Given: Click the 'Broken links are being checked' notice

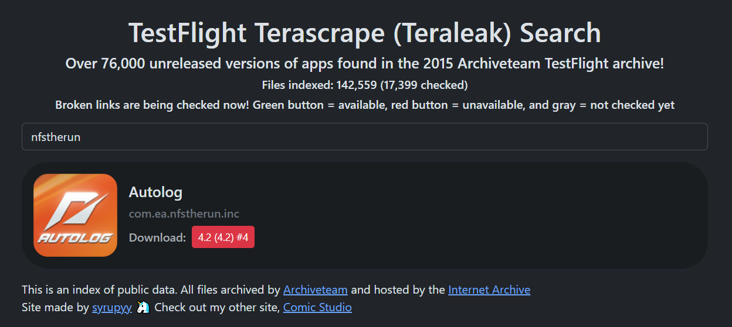Looking at the screenshot, I should tap(364, 105).
